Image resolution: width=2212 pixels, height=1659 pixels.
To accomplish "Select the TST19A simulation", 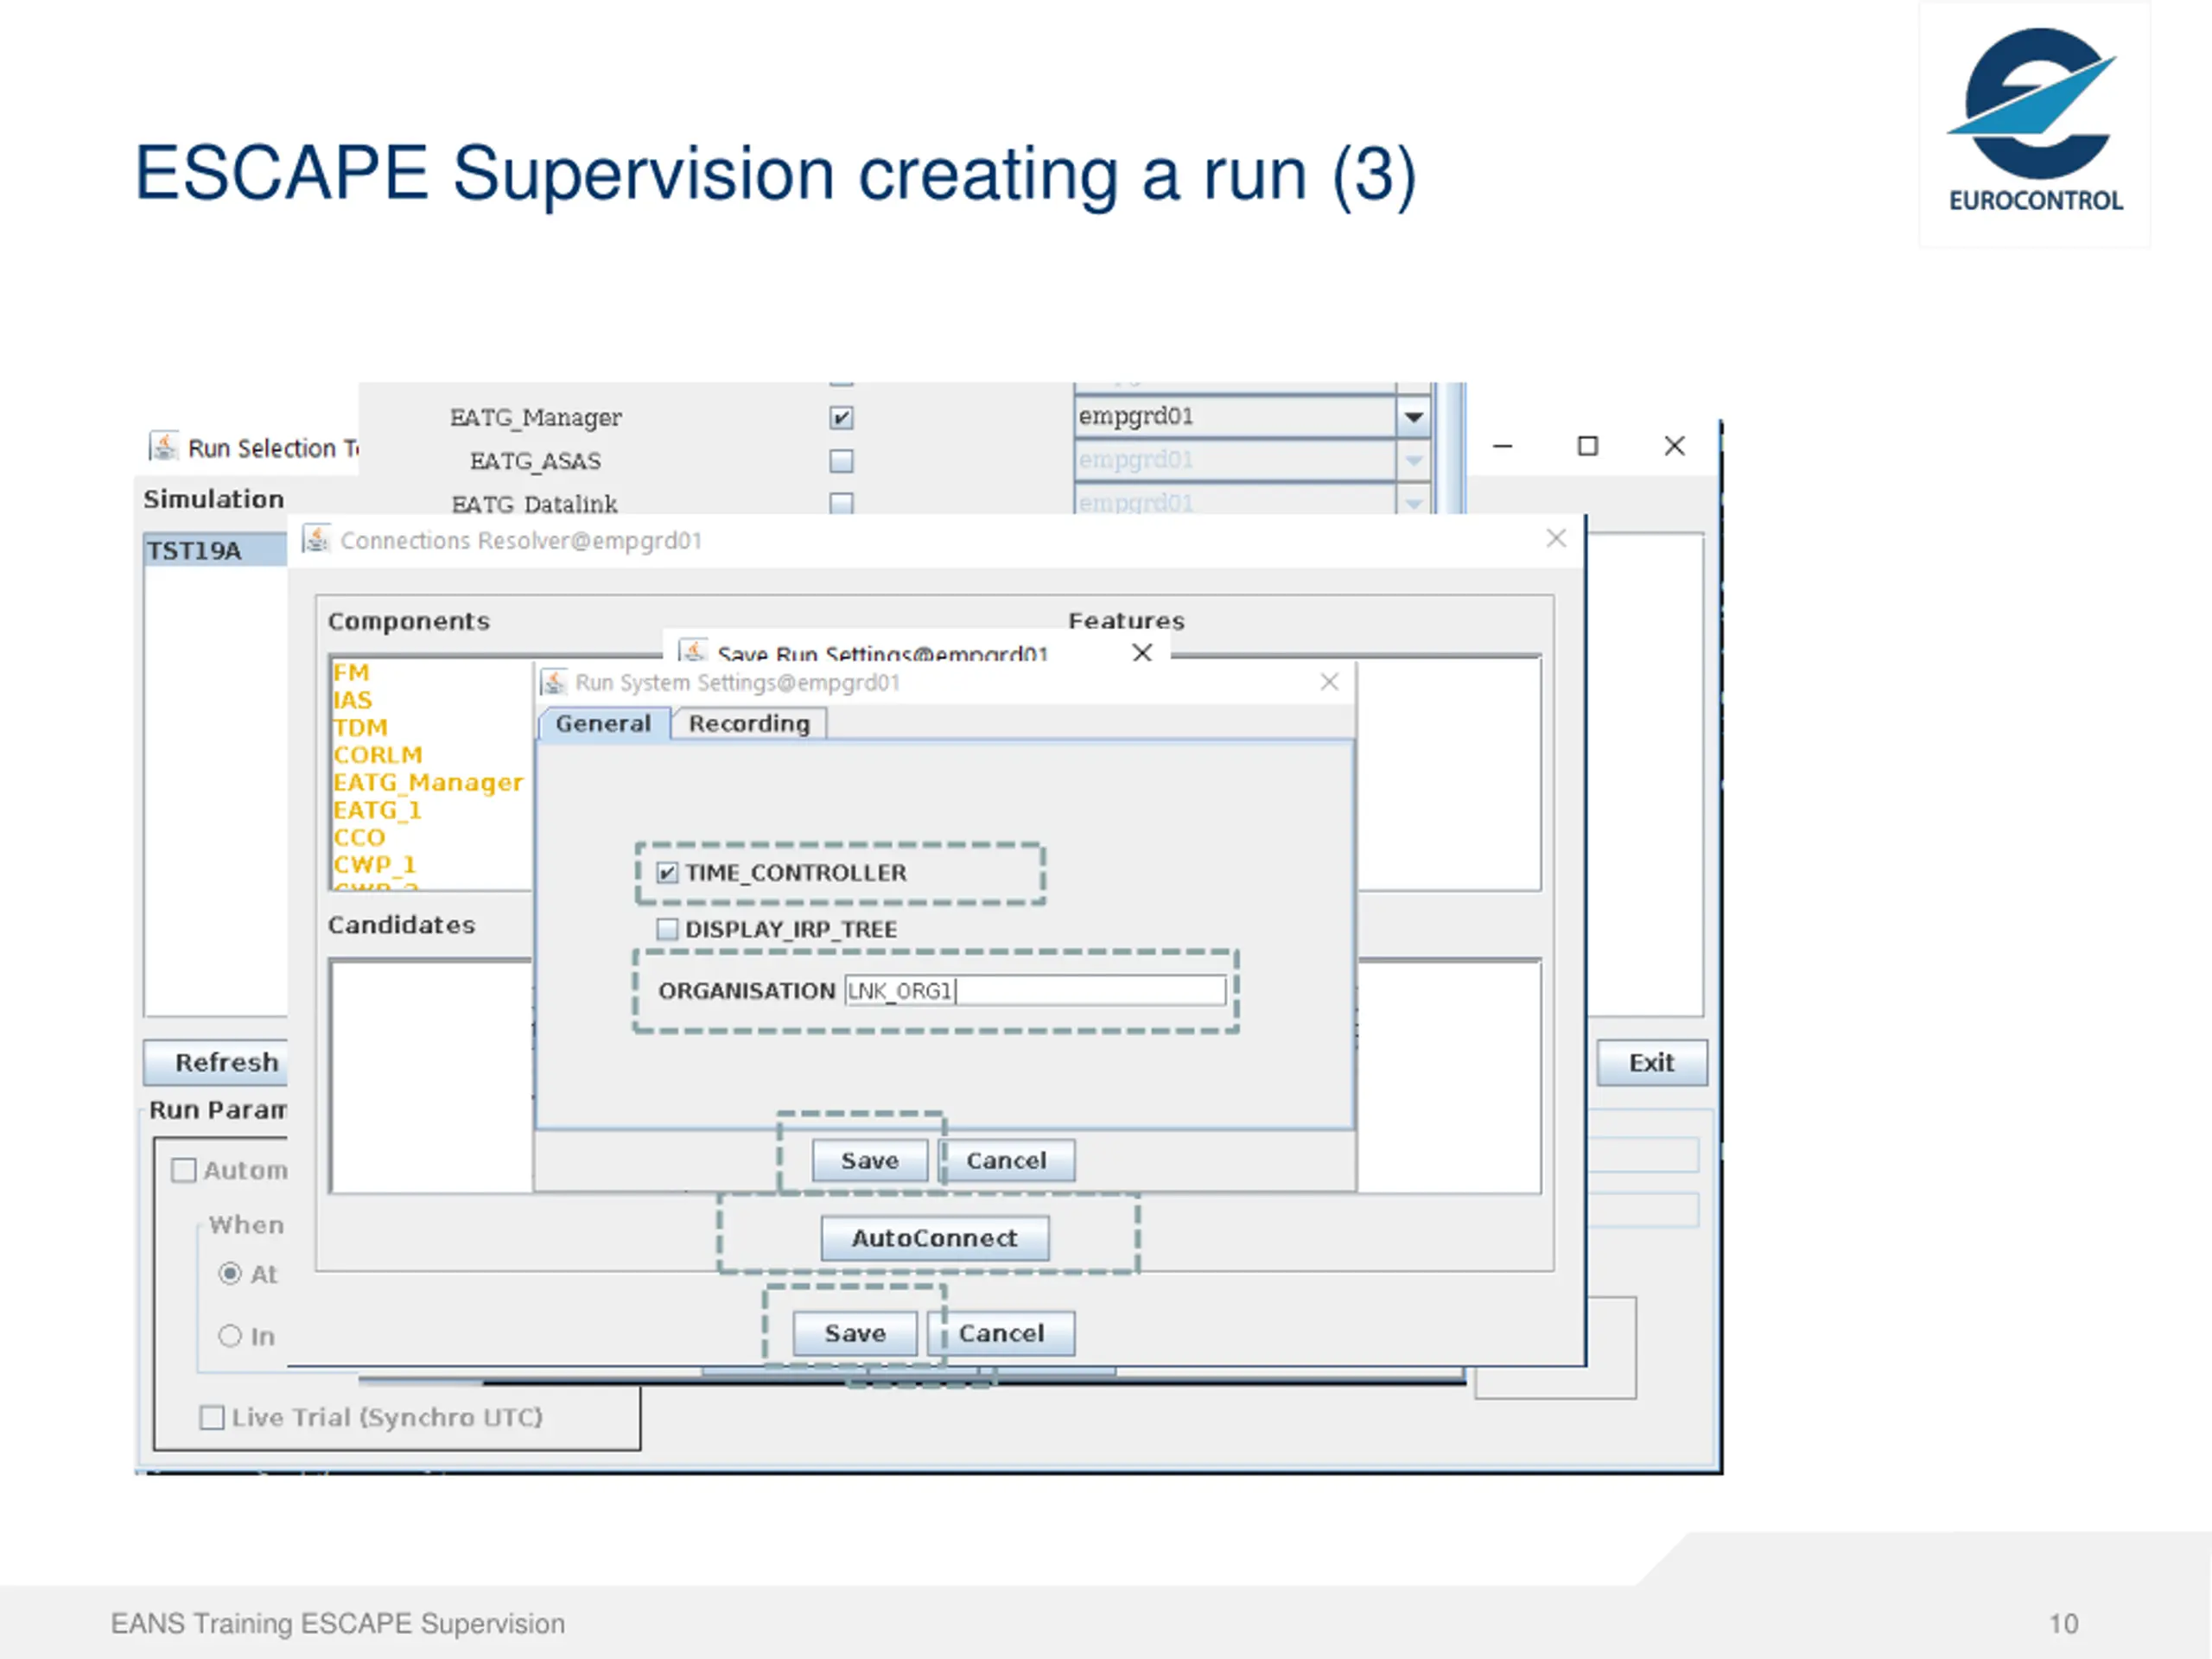I will (215, 550).
